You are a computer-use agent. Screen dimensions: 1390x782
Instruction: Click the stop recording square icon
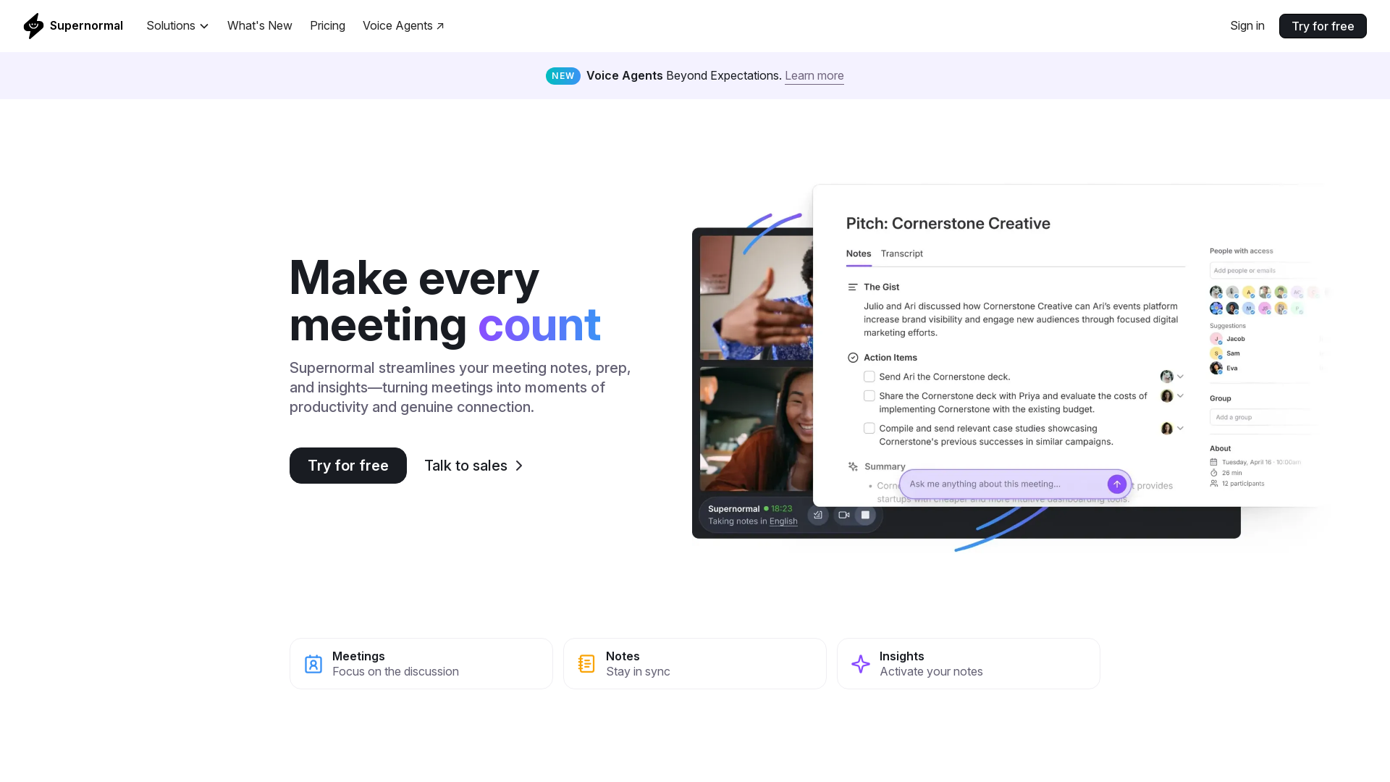(865, 515)
